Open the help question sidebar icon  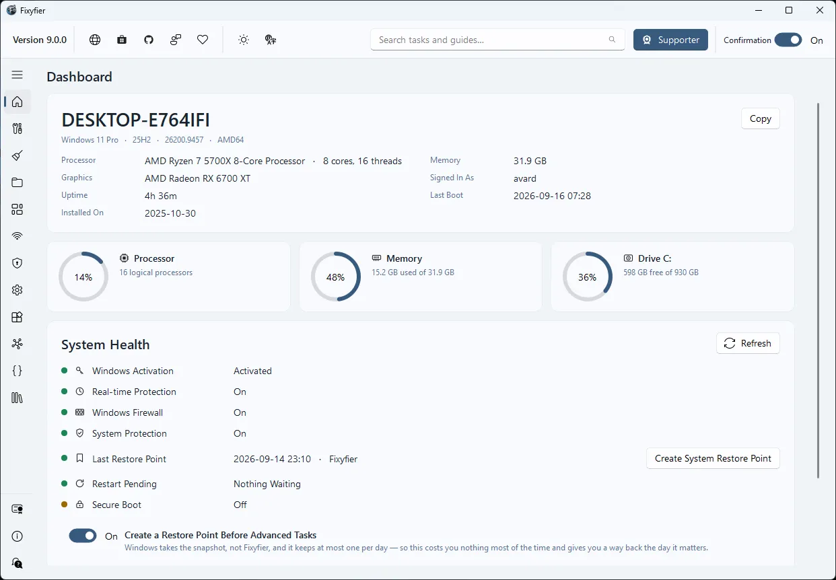click(x=18, y=563)
